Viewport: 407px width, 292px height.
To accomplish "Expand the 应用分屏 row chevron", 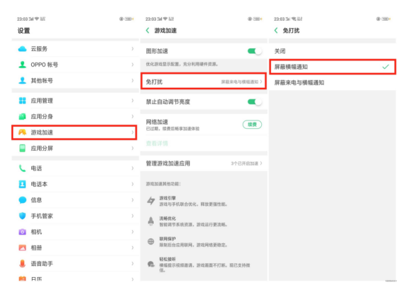I will pos(133,148).
